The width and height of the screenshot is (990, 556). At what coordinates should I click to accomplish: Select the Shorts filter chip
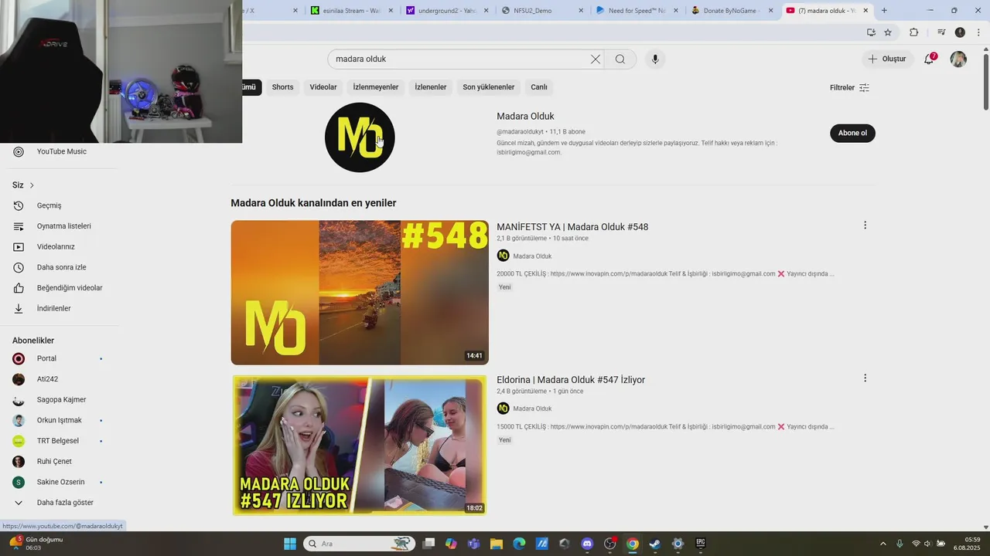[x=282, y=87]
